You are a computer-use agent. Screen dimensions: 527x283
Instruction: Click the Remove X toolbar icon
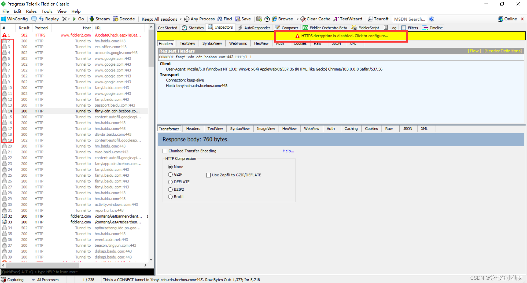click(64, 19)
